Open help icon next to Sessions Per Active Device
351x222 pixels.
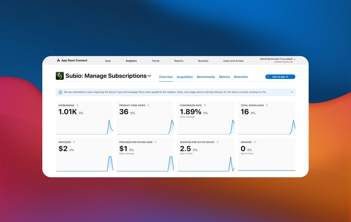(218, 142)
